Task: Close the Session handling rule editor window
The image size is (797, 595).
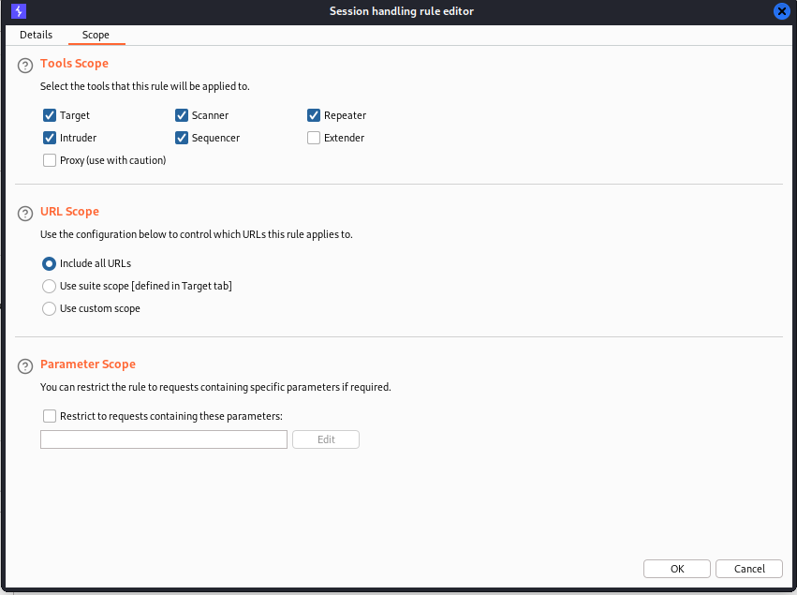Action: click(781, 11)
